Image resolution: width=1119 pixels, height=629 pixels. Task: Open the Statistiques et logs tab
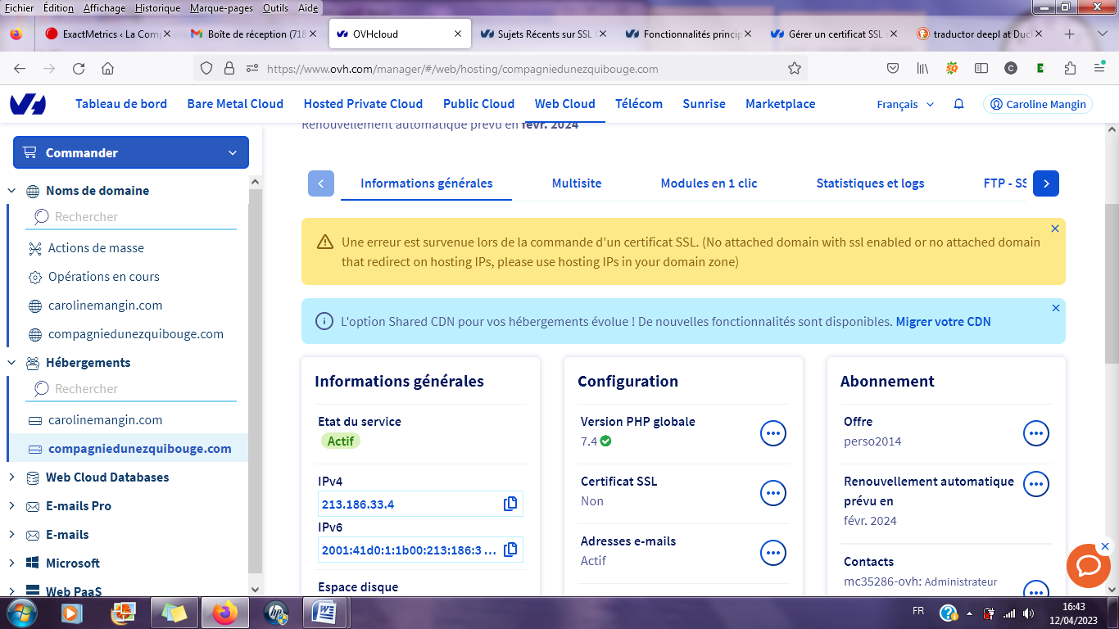coord(869,183)
